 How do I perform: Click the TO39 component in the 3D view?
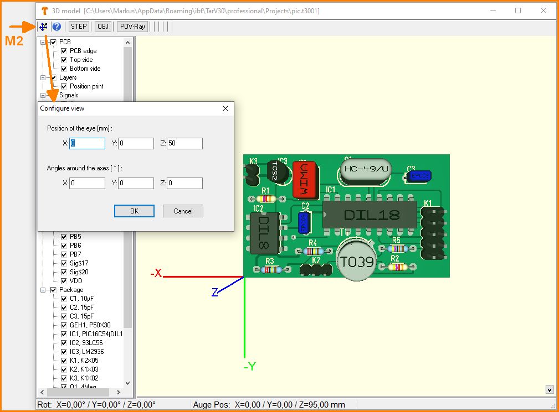[x=356, y=261]
